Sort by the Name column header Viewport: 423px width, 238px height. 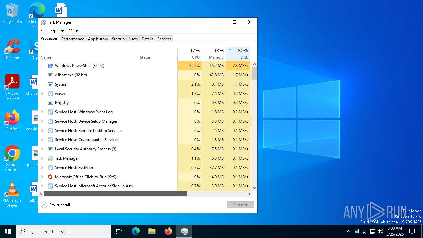[88, 54]
